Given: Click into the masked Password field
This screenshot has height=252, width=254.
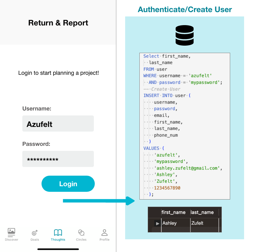Looking at the screenshot, I should (x=58, y=159).
